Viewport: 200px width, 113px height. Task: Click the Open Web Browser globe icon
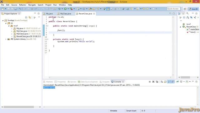tap(123, 9)
